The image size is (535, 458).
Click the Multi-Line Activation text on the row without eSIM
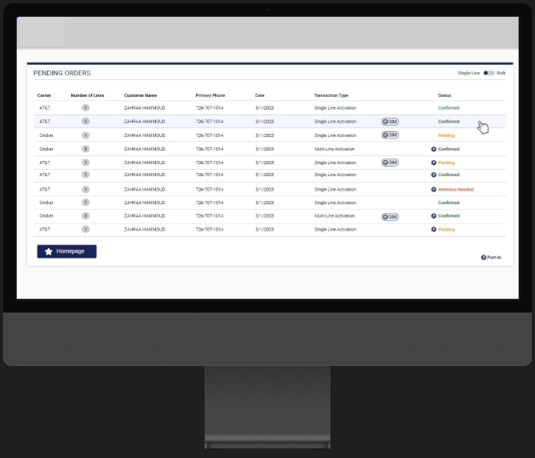[334, 149]
